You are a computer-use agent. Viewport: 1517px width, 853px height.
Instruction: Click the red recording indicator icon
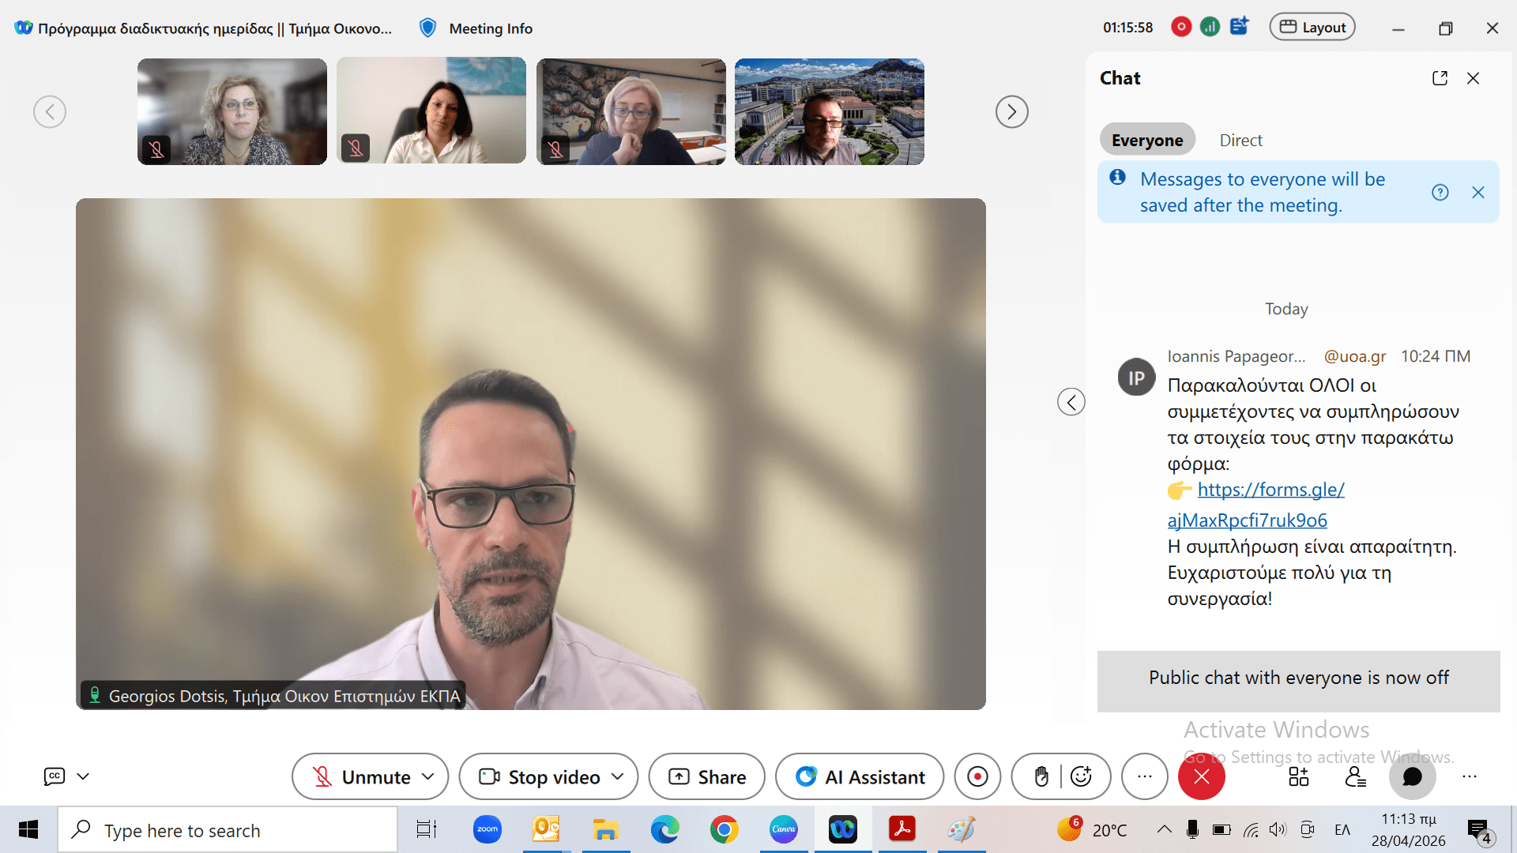pyautogui.click(x=1181, y=27)
